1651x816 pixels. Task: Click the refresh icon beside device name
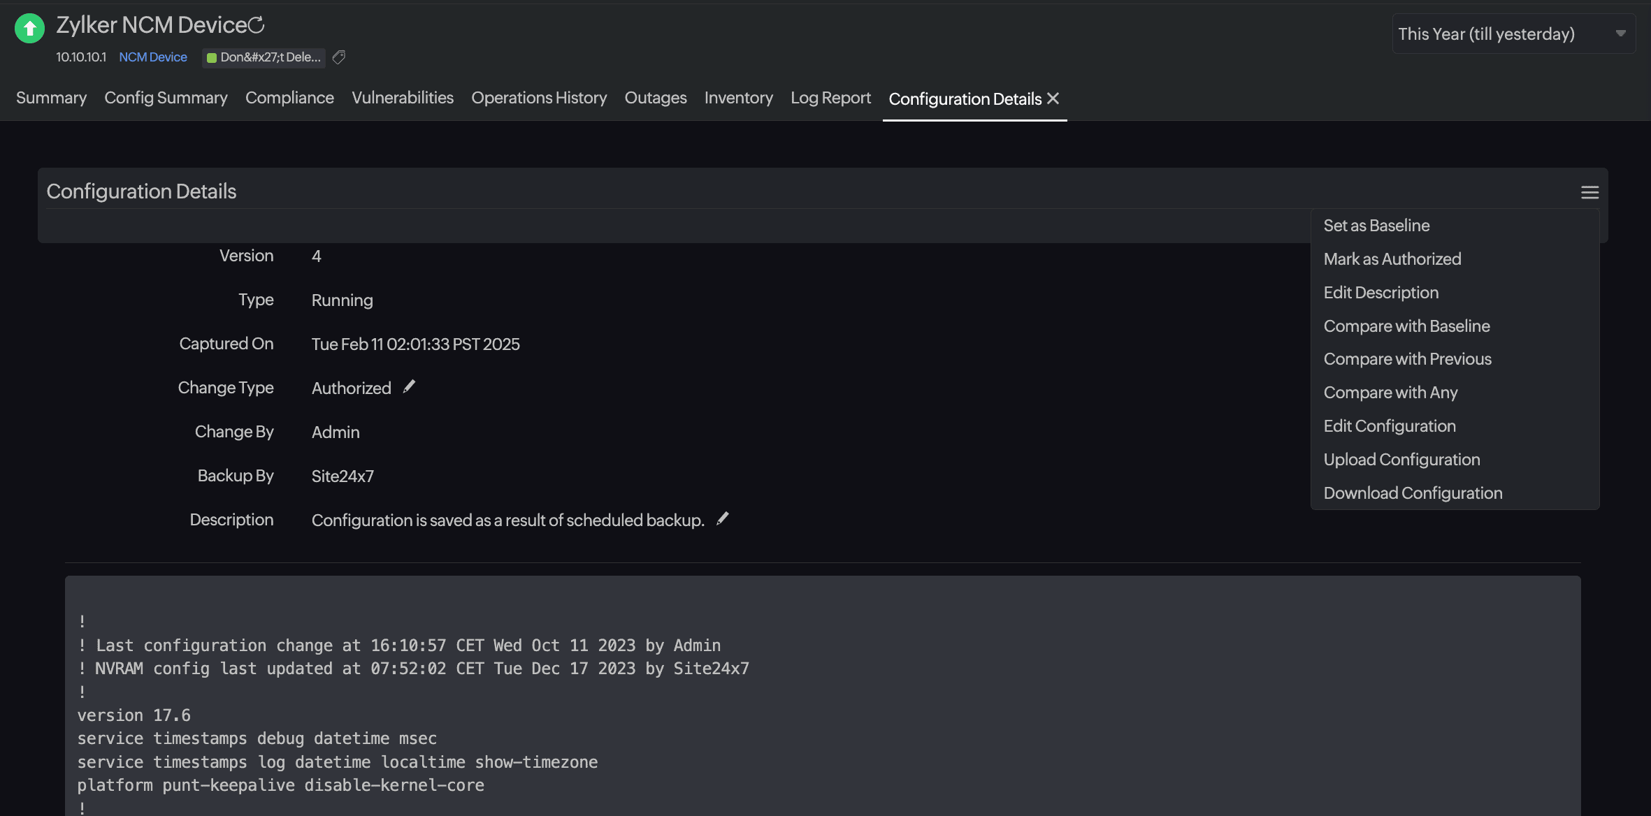point(257,25)
